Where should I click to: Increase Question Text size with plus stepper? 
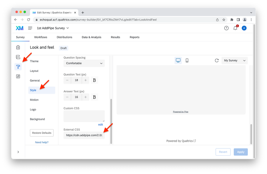(85, 80)
